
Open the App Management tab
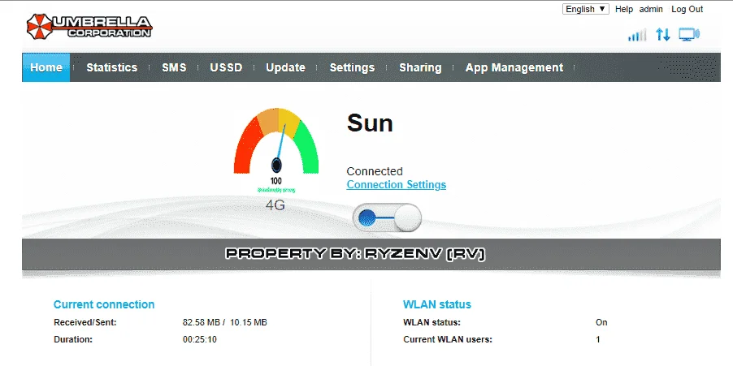tap(514, 67)
